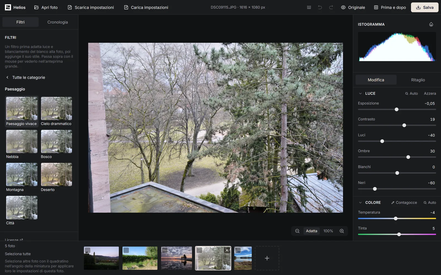Remove the selected tree photo from filmstrip

[227, 250]
